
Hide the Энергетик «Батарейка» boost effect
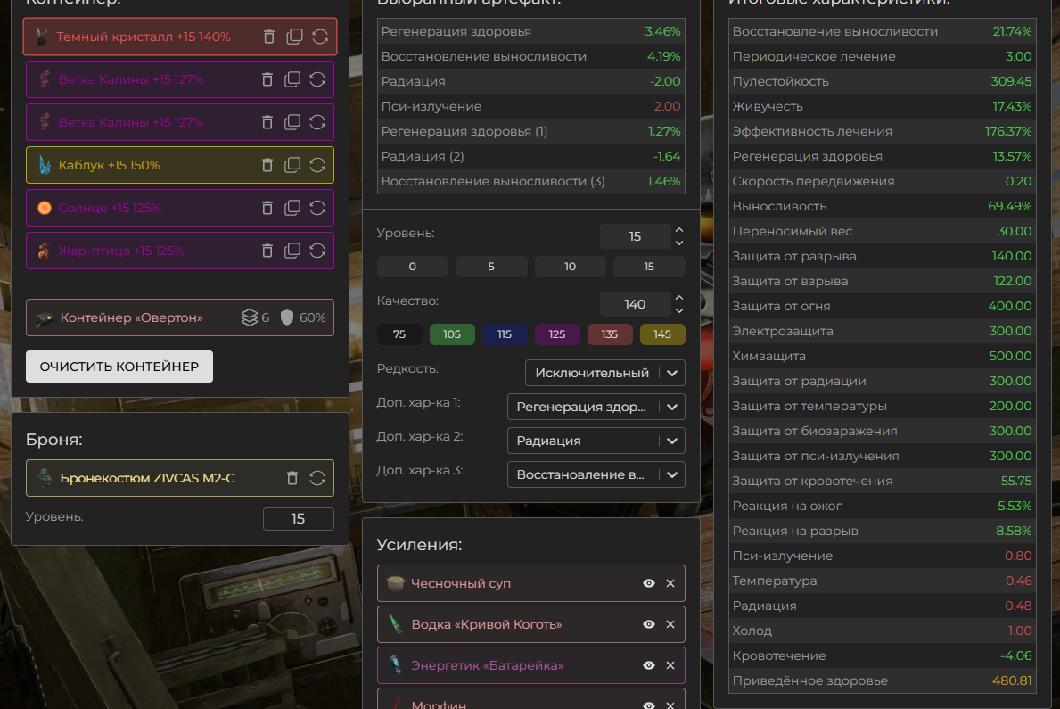(x=648, y=665)
